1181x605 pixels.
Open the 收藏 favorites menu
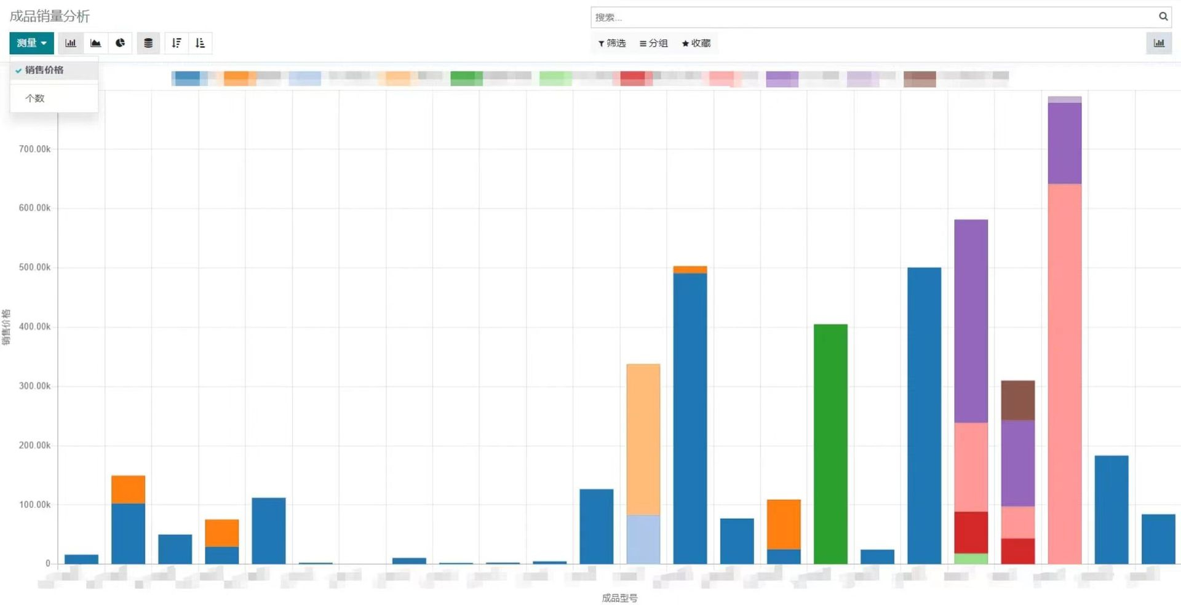(x=696, y=43)
